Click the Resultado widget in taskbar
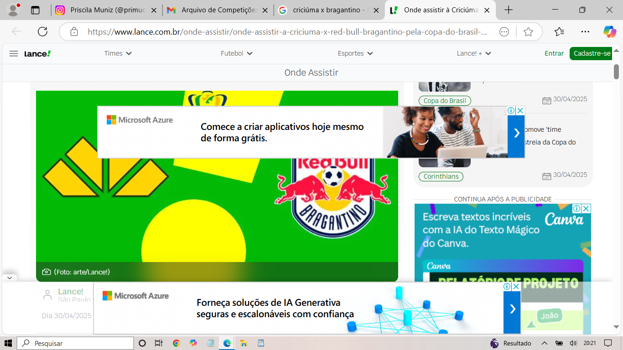 pyautogui.click(x=511, y=343)
